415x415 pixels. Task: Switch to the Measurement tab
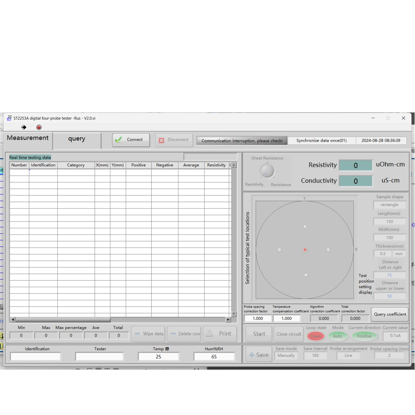(x=28, y=138)
